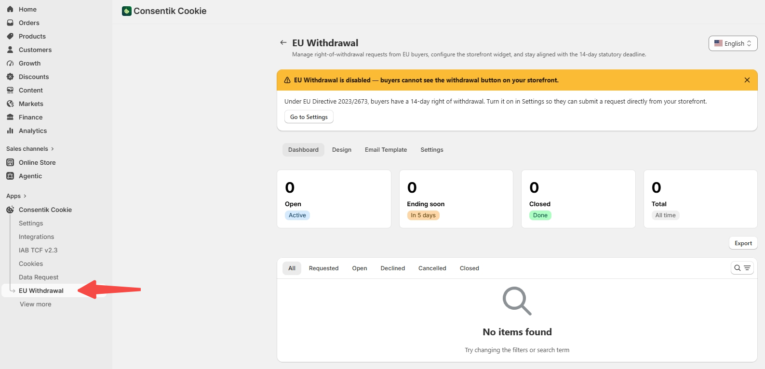
Task: Filter requests by Open status
Action: [x=360, y=268]
